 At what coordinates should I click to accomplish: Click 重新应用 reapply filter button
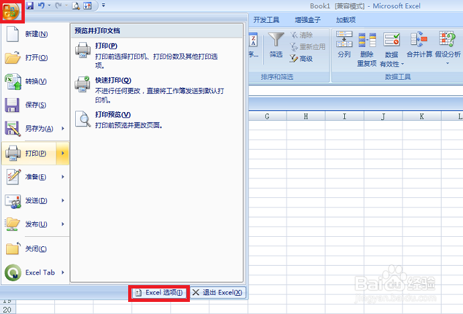(307, 46)
